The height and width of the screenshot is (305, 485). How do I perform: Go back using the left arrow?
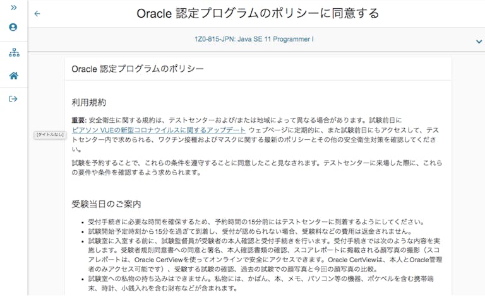[x=37, y=14]
